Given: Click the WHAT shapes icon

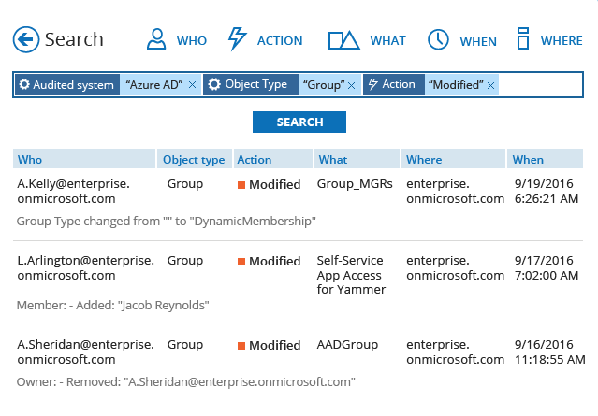Looking at the screenshot, I should (x=343, y=40).
